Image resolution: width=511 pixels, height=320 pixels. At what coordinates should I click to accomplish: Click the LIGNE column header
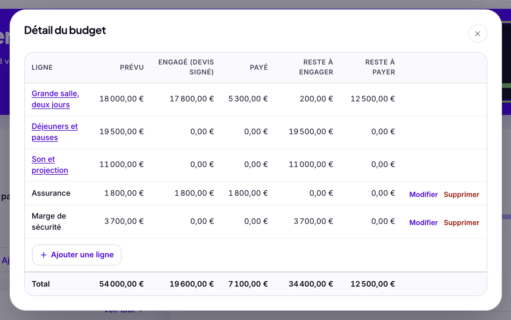click(42, 67)
